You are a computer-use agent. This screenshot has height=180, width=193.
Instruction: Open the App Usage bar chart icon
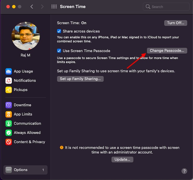coord(8,71)
